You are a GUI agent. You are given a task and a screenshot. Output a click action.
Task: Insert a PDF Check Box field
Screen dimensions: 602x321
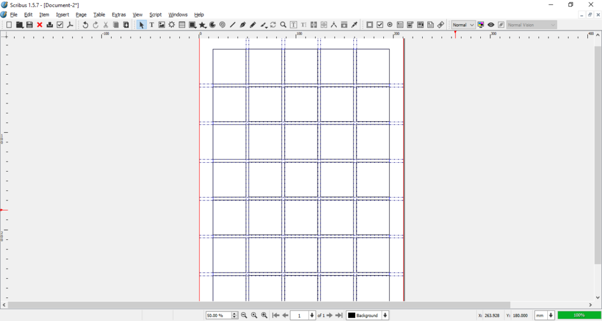[x=380, y=25]
